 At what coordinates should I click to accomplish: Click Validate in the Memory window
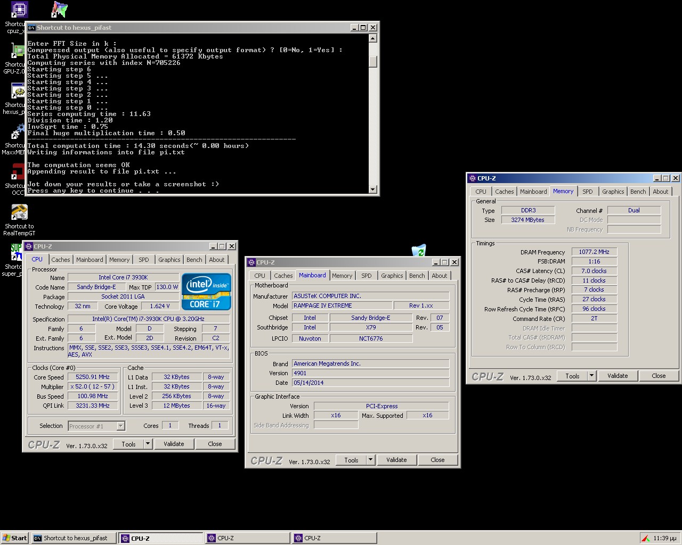(x=618, y=376)
